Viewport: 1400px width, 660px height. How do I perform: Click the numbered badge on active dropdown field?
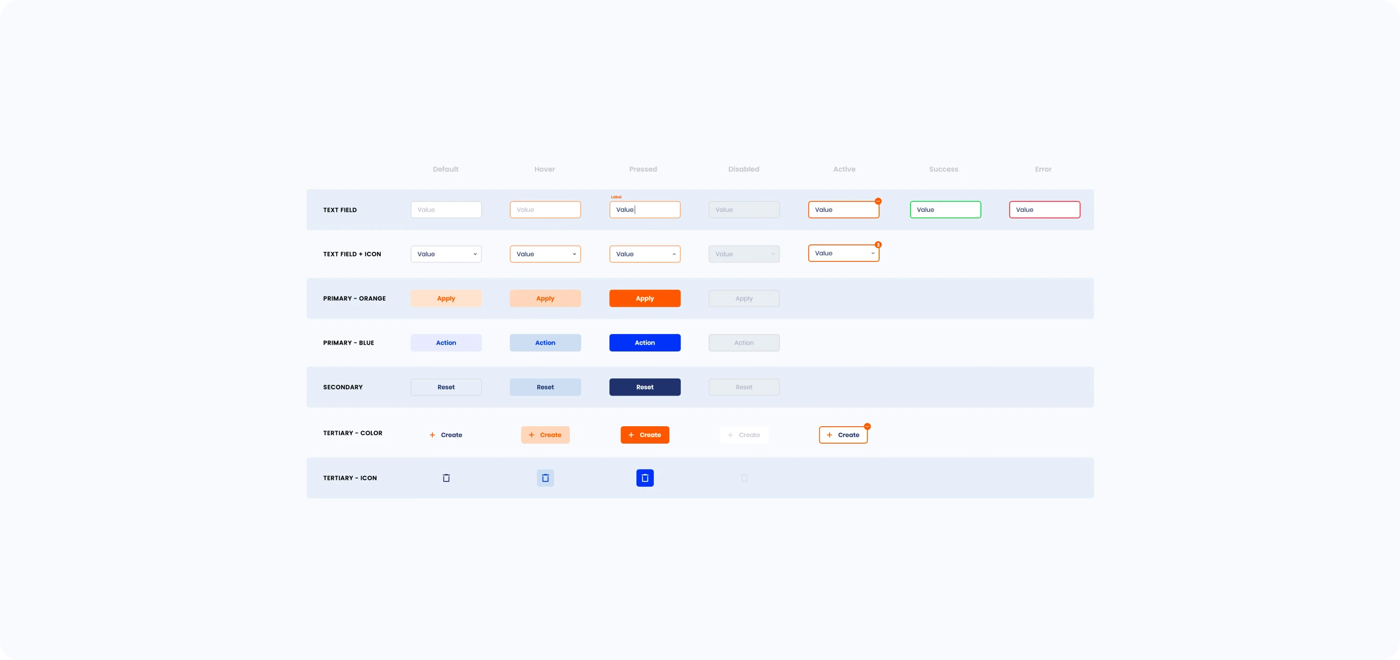point(878,245)
